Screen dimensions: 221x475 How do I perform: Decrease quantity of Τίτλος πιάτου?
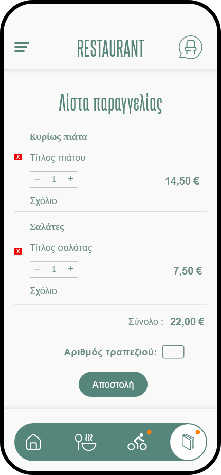click(x=38, y=179)
